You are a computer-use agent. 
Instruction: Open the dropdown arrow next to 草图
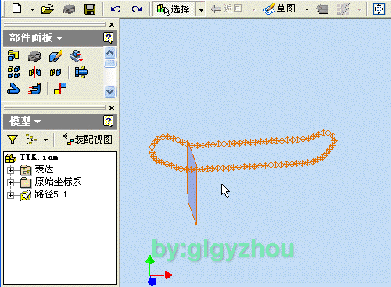pos(307,9)
